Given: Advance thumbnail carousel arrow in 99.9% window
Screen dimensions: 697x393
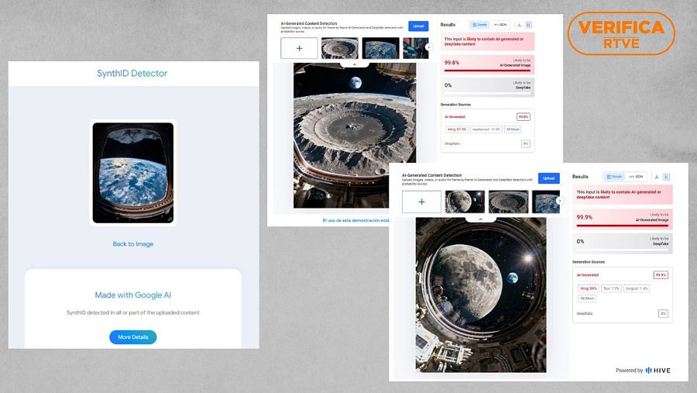Looking at the screenshot, I should click(x=560, y=201).
